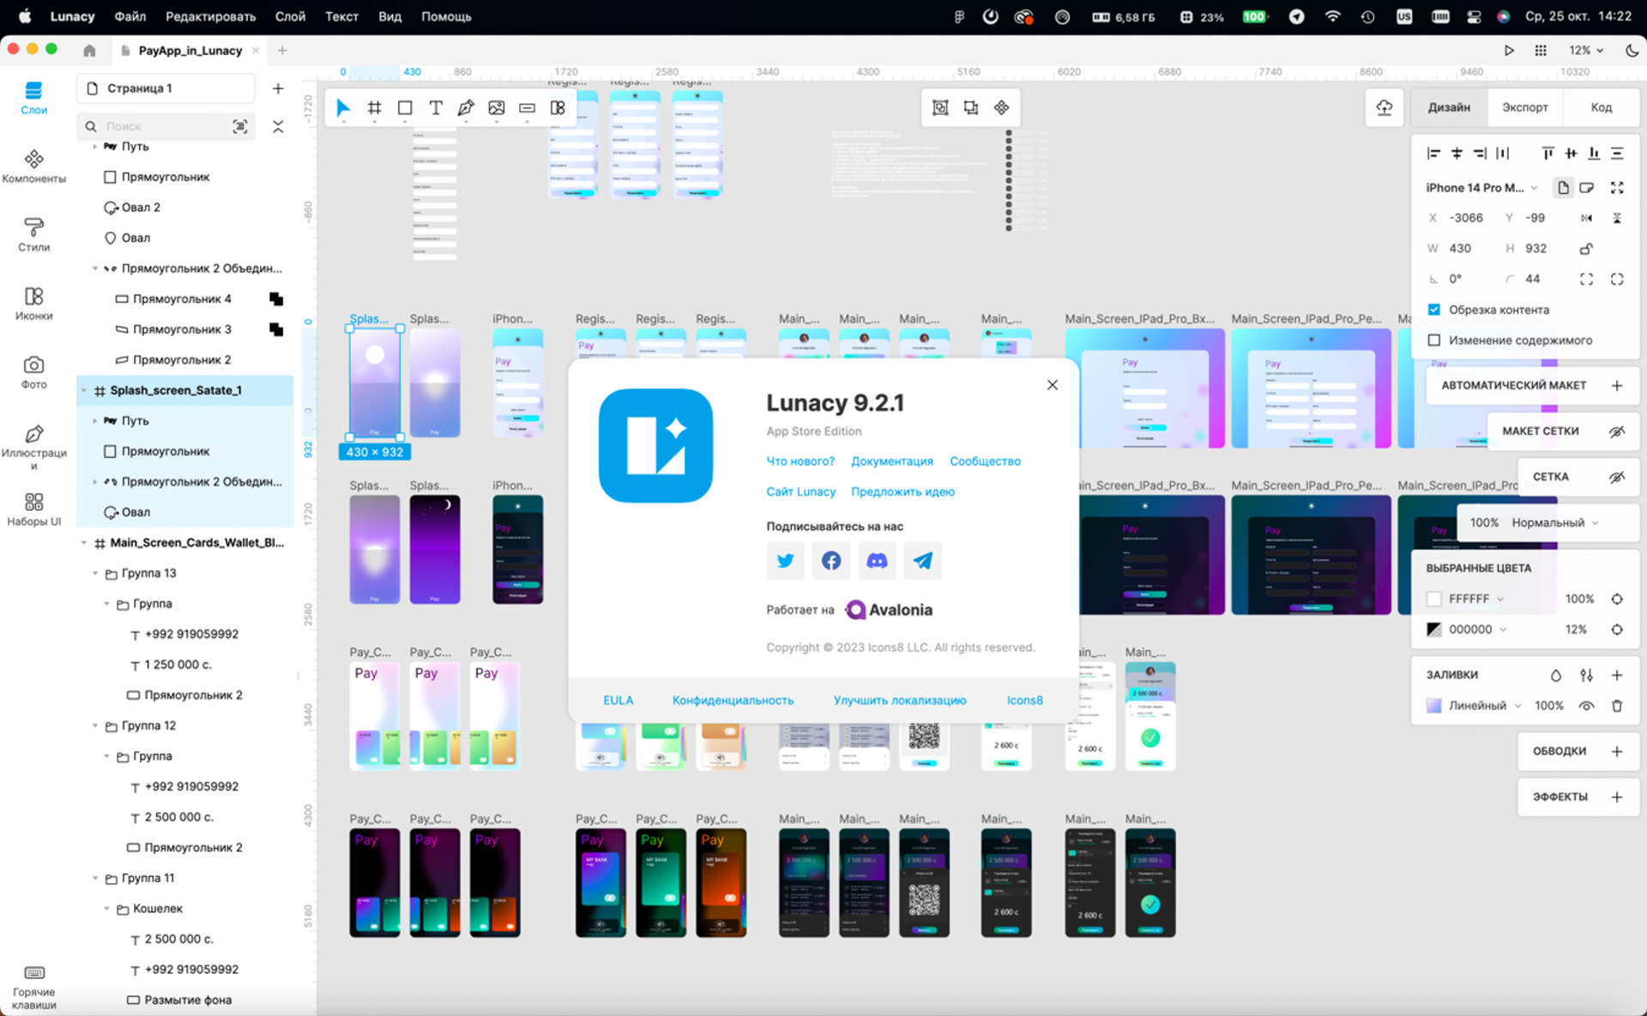Click the Сайт Lunacy link
This screenshot has width=1647, height=1016.
pos(800,492)
